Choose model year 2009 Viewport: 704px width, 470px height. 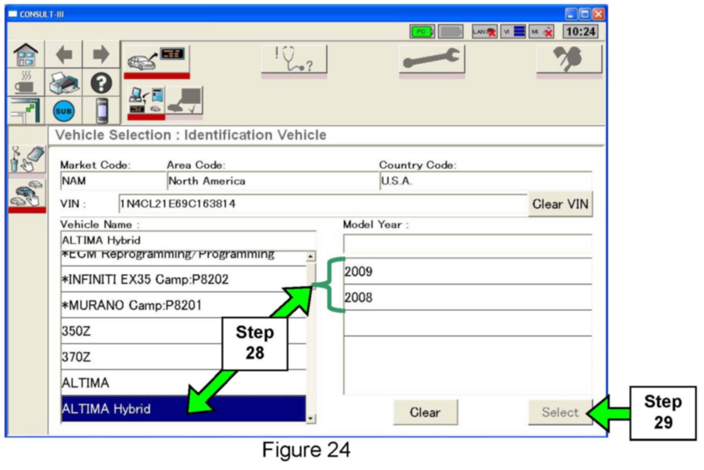click(467, 272)
